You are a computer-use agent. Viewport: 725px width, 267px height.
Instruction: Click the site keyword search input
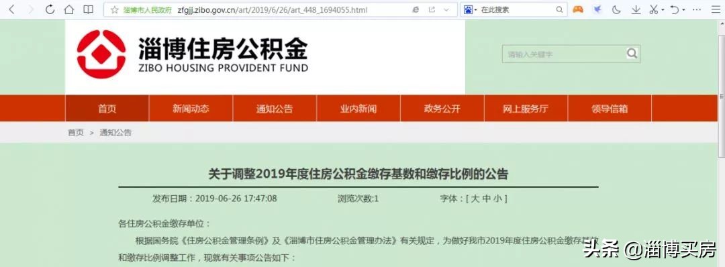coord(564,54)
